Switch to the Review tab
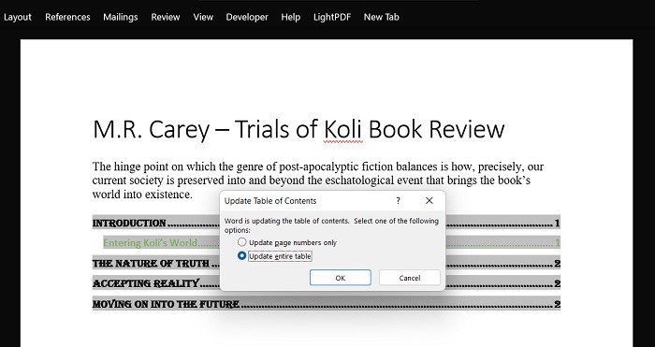655x347 pixels. 166,17
